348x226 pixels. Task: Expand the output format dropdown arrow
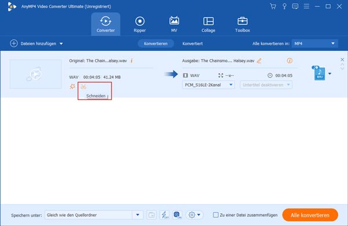[x=330, y=74]
